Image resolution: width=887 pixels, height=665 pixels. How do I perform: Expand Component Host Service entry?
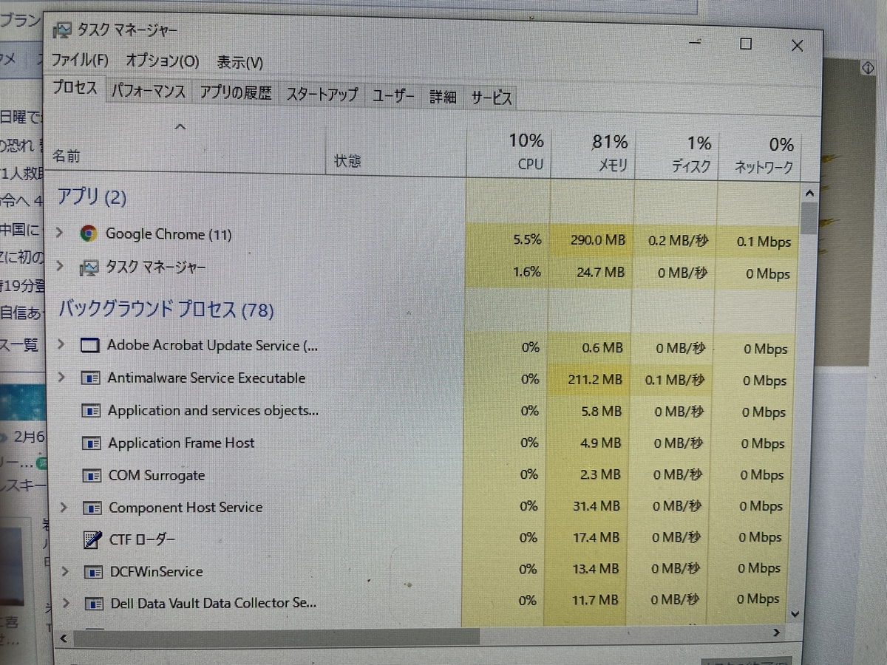point(64,507)
